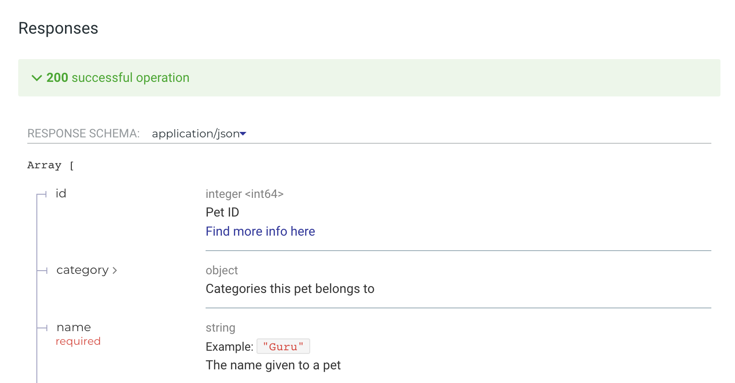The width and height of the screenshot is (735, 383).
Task: Click the 'required' label under name
Action: tap(78, 341)
